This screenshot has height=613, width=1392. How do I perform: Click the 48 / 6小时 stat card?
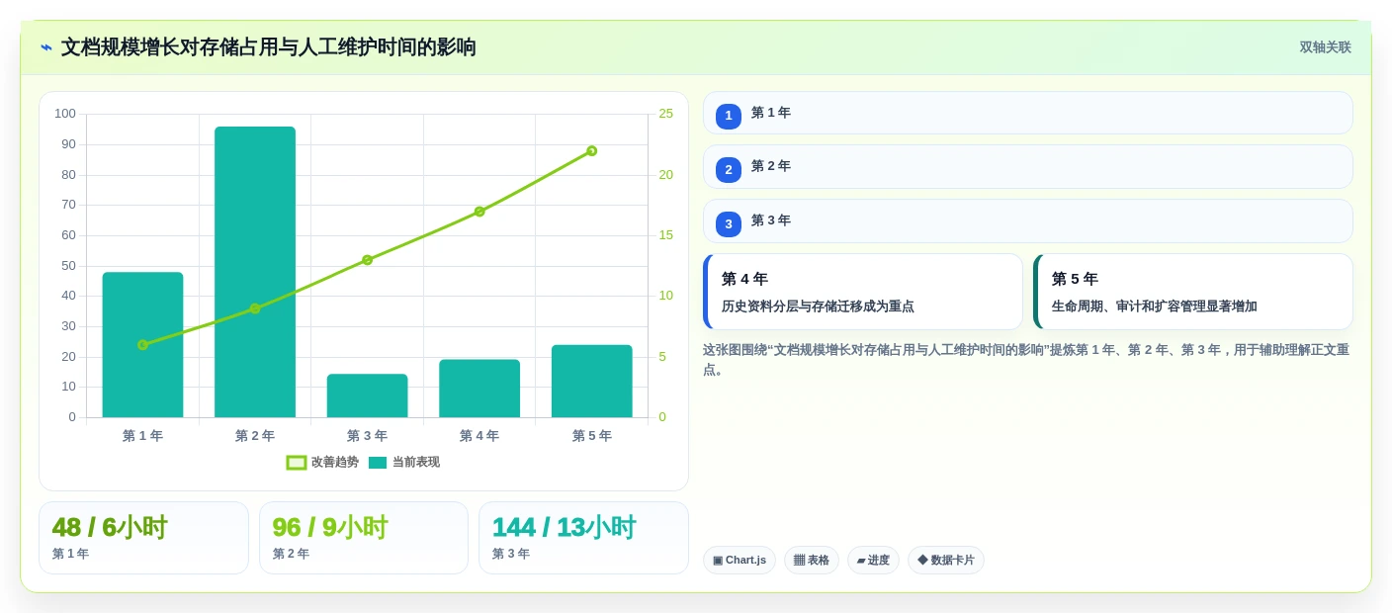[x=143, y=538]
